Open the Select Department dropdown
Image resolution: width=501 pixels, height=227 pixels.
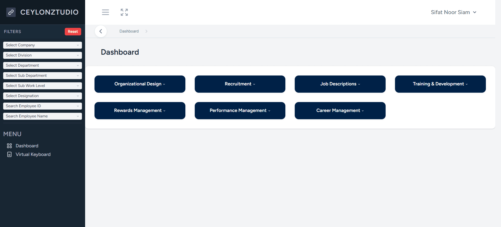coord(43,65)
